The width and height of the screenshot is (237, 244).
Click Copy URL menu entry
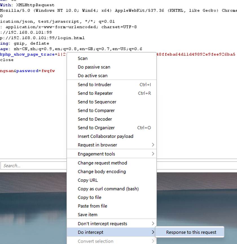click(x=111, y=180)
